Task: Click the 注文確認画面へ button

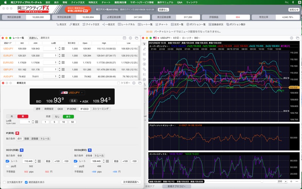Action: pyautogui.click(x=131, y=182)
